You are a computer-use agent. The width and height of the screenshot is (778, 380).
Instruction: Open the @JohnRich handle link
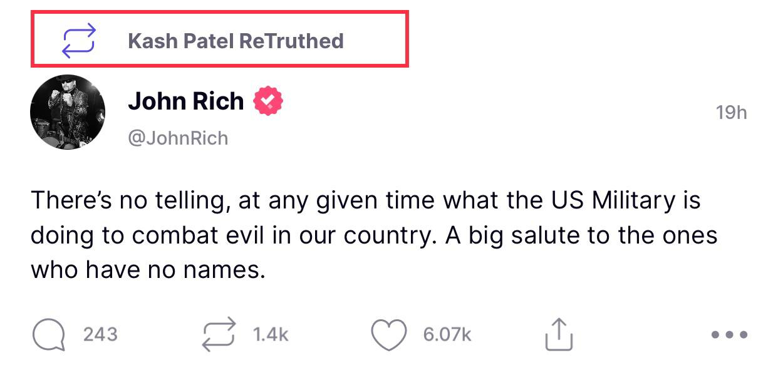(178, 138)
